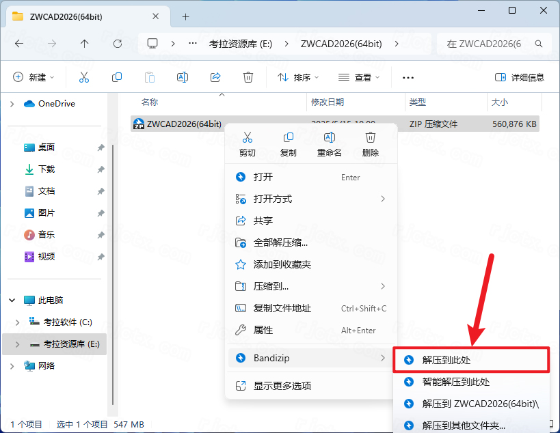Go up one directory level
The image size is (560, 433).
point(85,43)
